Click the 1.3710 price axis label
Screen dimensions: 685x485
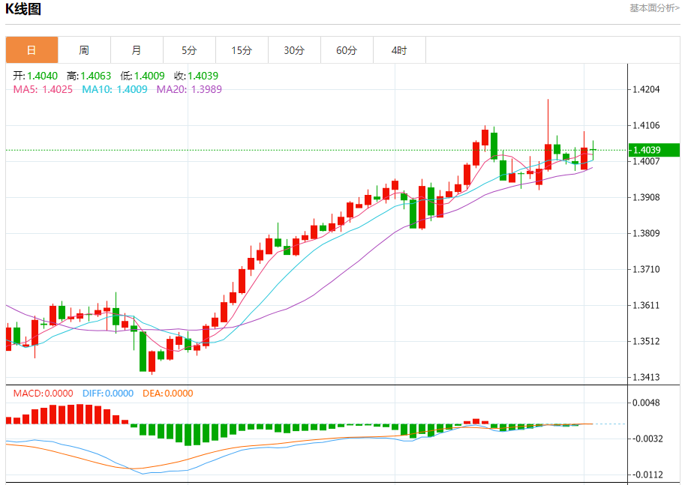point(646,269)
